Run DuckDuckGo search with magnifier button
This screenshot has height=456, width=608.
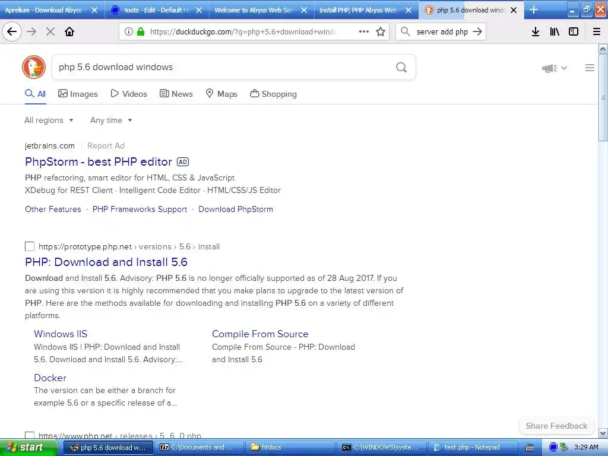click(401, 68)
